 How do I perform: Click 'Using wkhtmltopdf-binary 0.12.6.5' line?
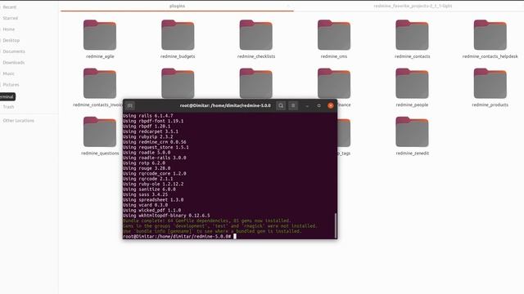166,216
